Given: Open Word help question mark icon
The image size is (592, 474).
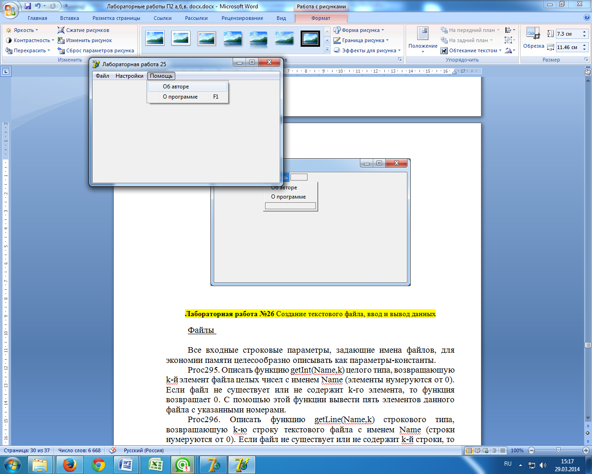Looking at the screenshot, I should click(587, 18).
